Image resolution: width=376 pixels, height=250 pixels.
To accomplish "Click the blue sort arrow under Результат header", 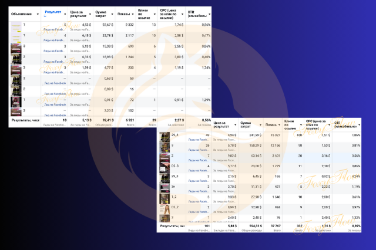I will (x=45, y=16).
